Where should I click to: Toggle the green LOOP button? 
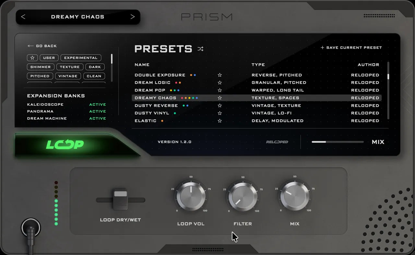(65, 144)
